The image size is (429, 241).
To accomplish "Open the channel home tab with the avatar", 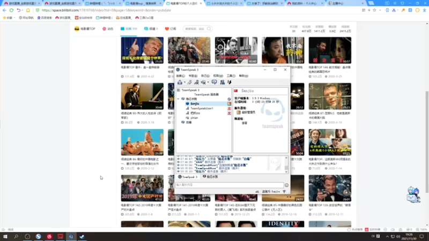I will tap(85, 29).
